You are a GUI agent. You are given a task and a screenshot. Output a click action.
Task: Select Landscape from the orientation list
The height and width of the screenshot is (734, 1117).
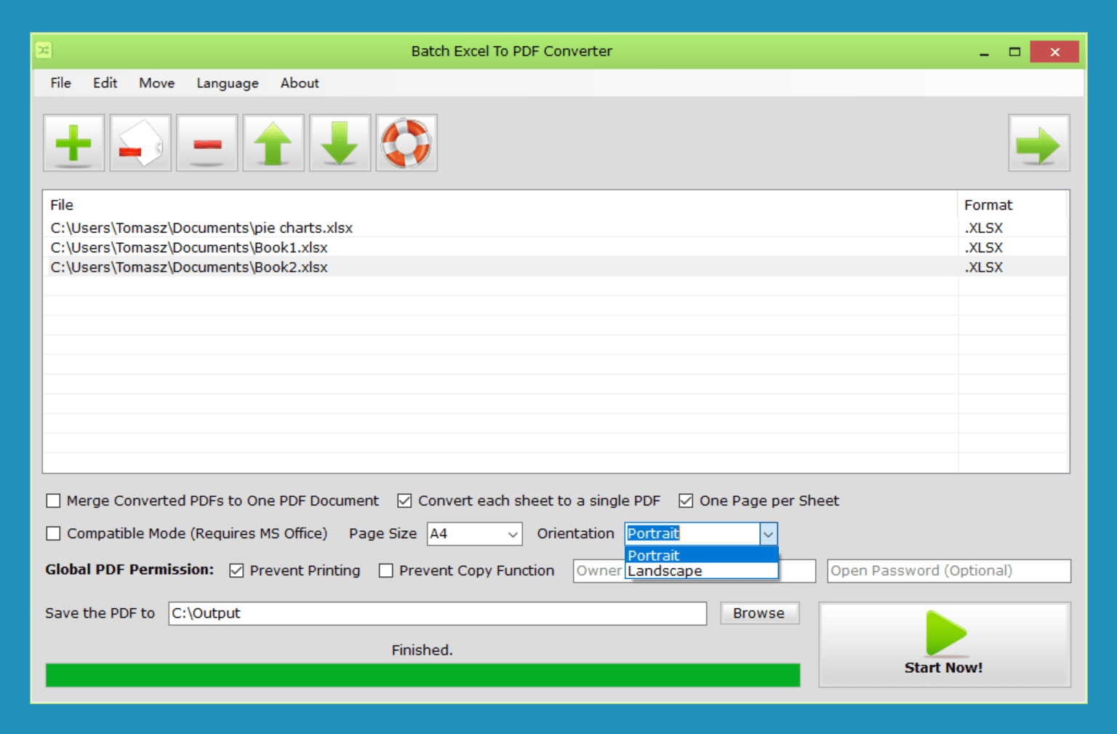[665, 571]
